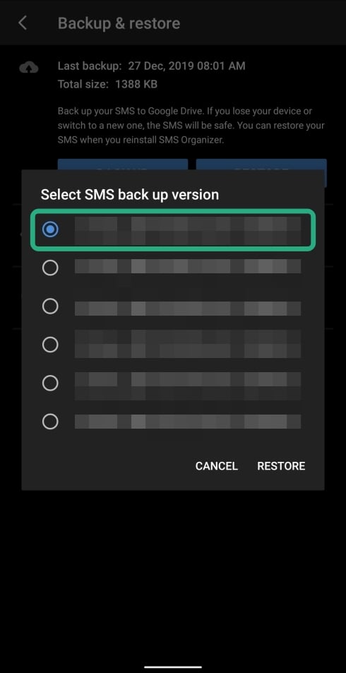Tap the home gesture bar at screen bottom
This screenshot has height=673, width=346.
[x=173, y=667]
